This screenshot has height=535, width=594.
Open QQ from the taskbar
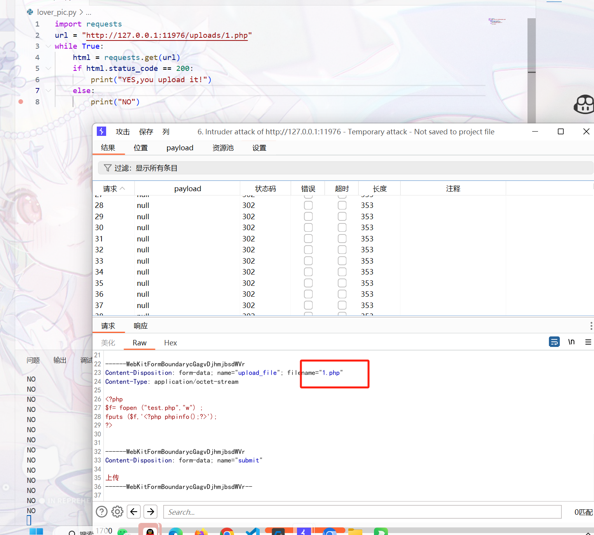pos(150,531)
